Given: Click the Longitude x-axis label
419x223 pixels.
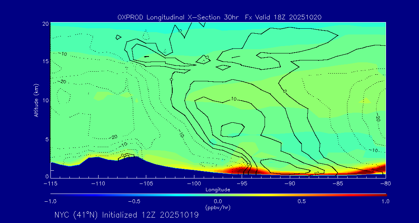Looking at the screenshot, I should pos(218,190).
